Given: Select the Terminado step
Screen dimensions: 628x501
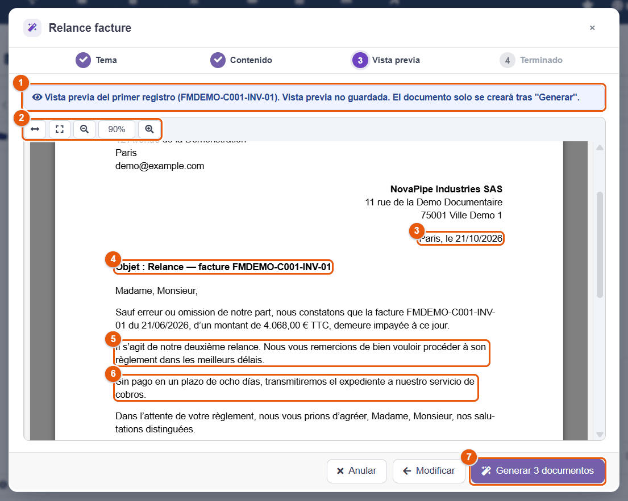Looking at the screenshot, I should pos(531,60).
